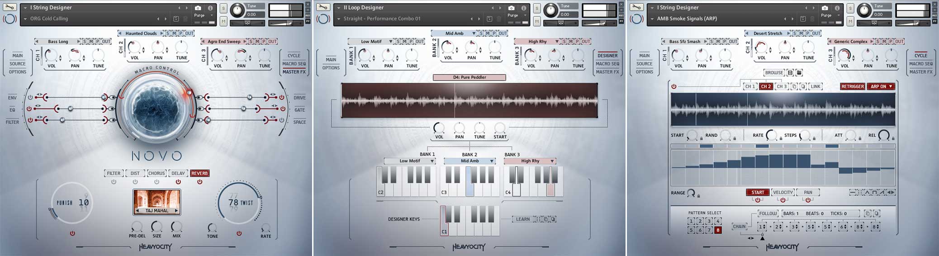Open MACRO SEQ page in Cold Calling panel
This screenshot has height=256, width=939.
[x=294, y=64]
